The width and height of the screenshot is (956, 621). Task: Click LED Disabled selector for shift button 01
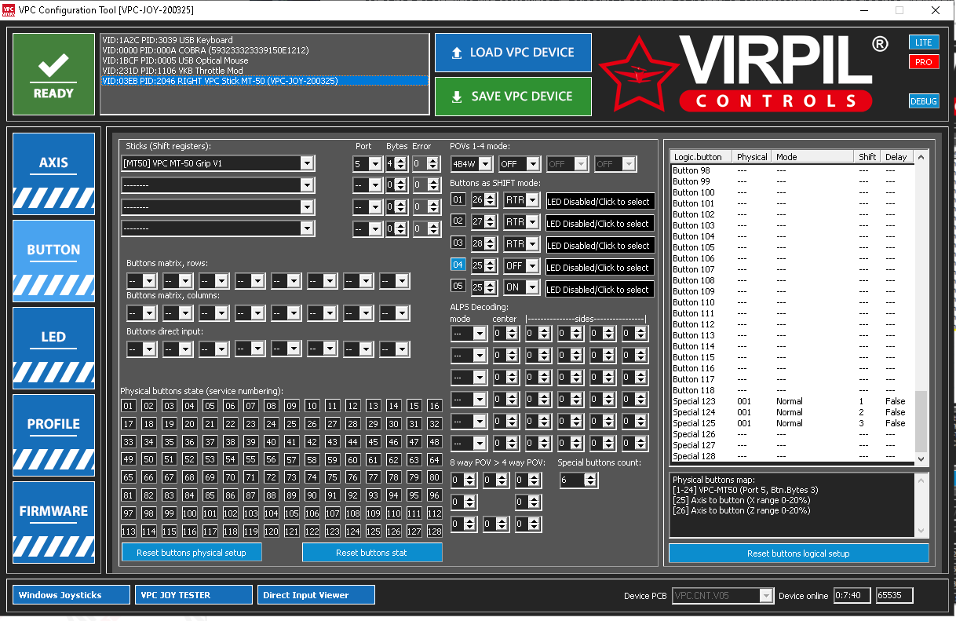click(x=600, y=202)
